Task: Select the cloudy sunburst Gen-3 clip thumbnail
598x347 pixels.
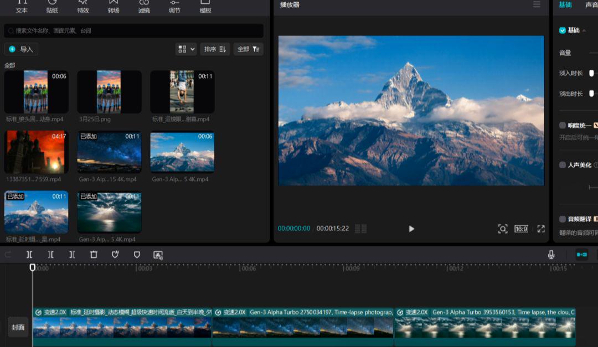Action: 109,212
